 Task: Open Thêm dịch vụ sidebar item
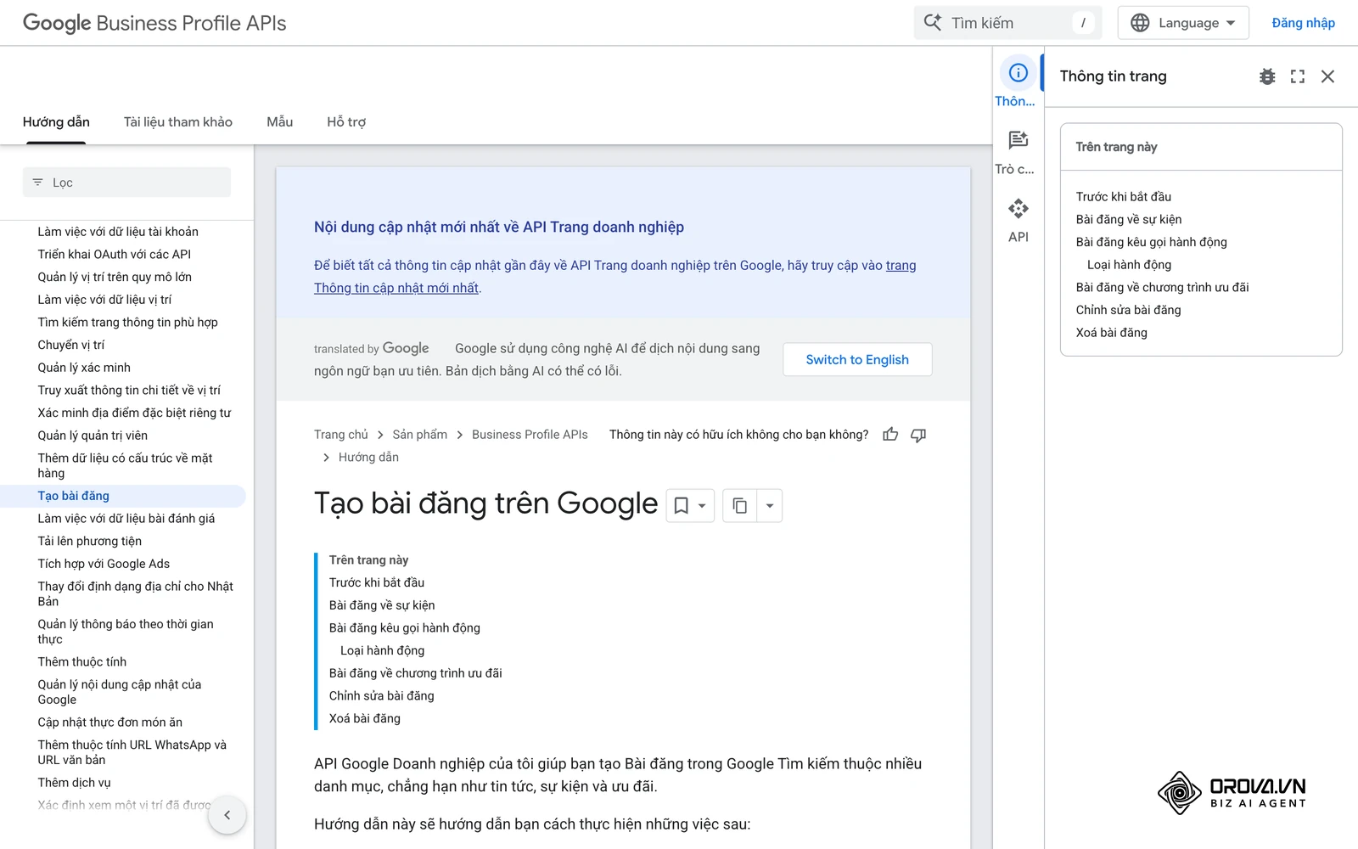point(74,783)
